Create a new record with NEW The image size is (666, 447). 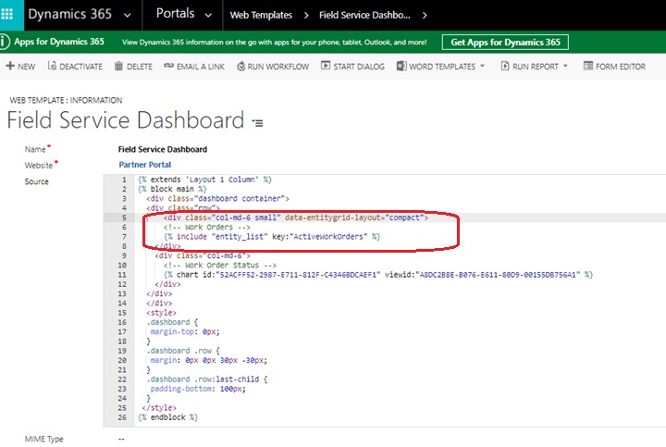click(x=26, y=67)
